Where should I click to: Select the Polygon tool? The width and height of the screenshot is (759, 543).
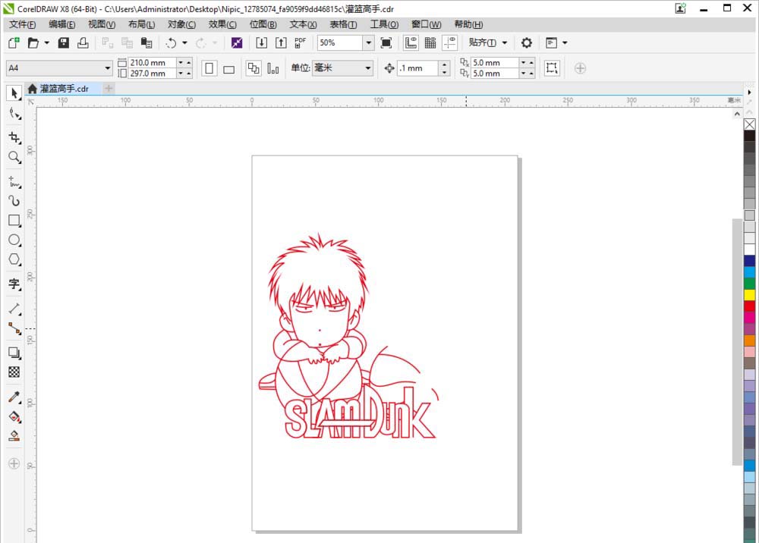(14, 259)
